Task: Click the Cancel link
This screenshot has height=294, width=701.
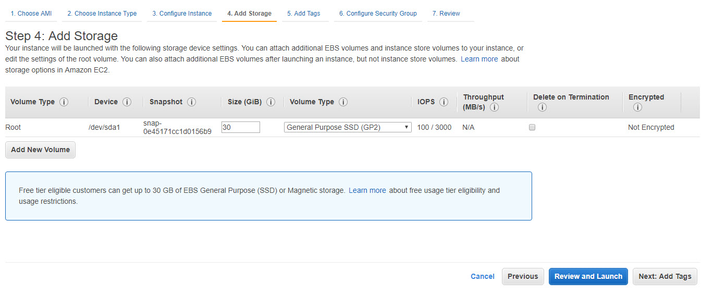Action: tap(483, 277)
